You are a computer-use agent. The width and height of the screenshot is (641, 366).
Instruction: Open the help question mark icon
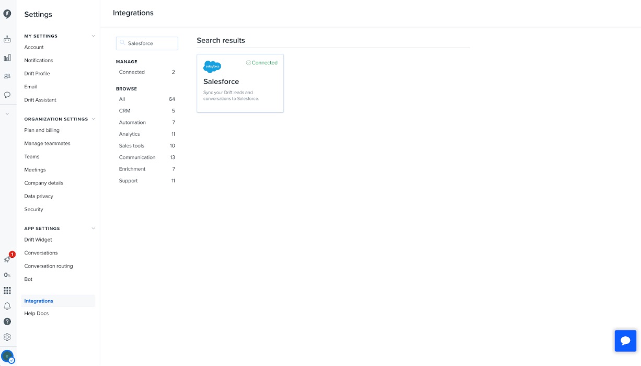(7, 322)
